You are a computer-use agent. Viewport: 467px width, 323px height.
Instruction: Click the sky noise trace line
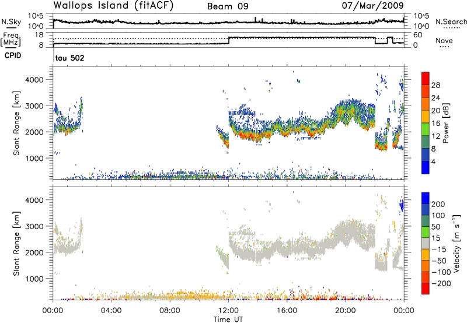click(x=228, y=22)
